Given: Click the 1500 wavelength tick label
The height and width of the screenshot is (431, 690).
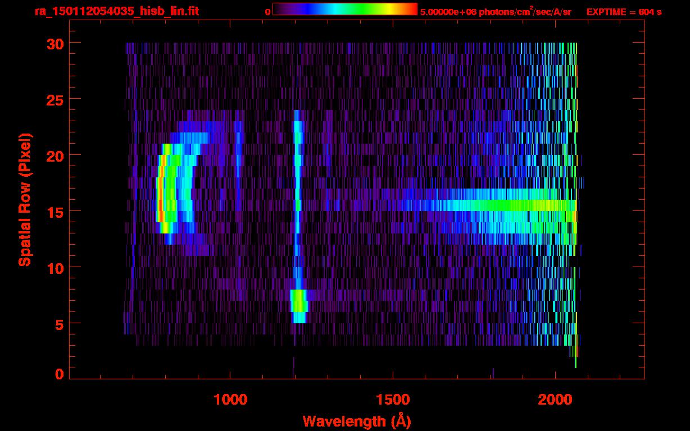Looking at the screenshot, I should tap(392, 400).
